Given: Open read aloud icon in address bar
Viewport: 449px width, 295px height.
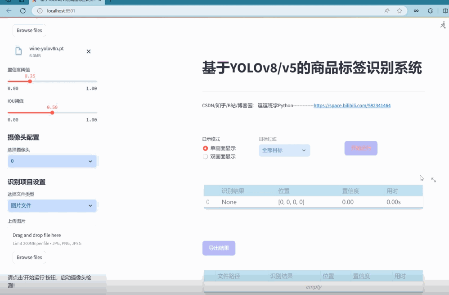Looking at the screenshot, I should (387, 11).
